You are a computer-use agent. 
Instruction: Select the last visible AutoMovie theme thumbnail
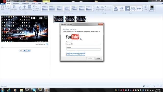pos(89,8)
